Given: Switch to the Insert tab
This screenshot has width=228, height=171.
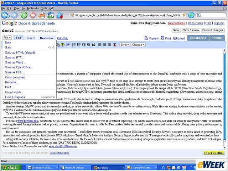Looking at the screenshot, I should (31, 38).
